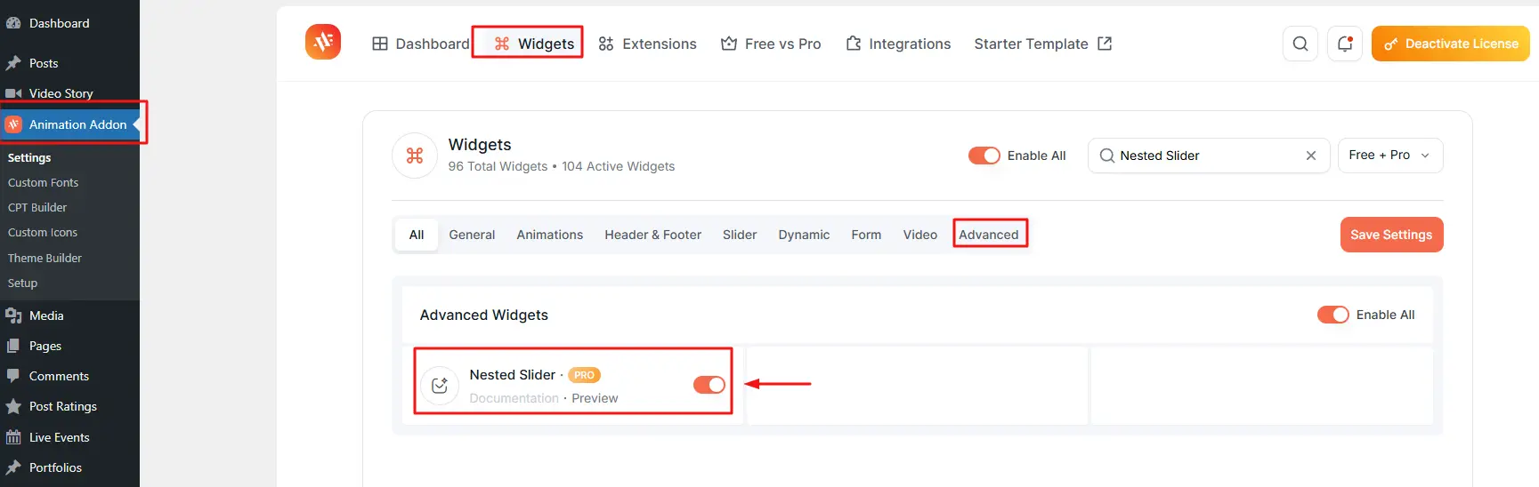
Task: Select the Animations category tab
Action: tap(550, 235)
